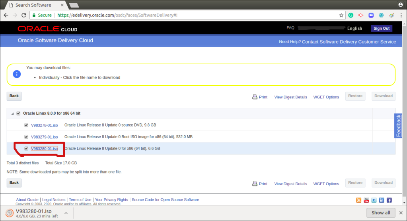407x221 pixels.
Task: Click the Sign Out button
Action: click(x=381, y=28)
